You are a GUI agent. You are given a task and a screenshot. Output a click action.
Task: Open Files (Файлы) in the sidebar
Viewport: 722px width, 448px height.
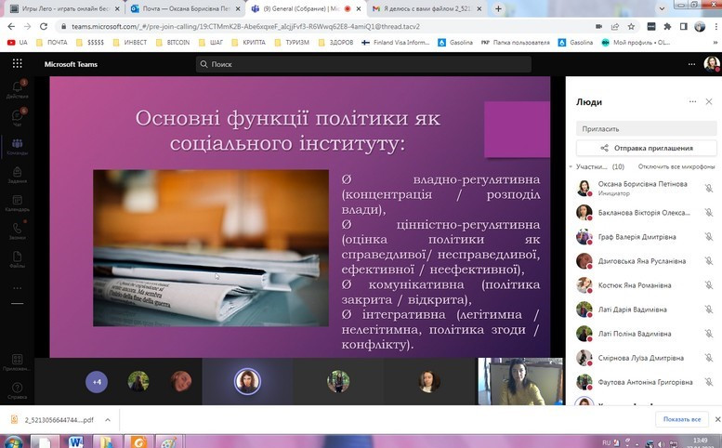[x=17, y=259]
